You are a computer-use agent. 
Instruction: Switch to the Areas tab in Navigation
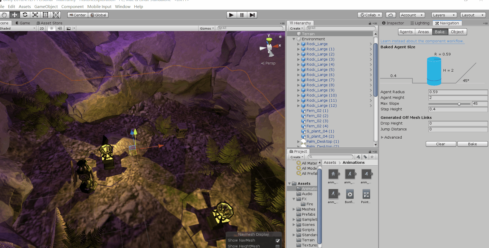(x=424, y=32)
